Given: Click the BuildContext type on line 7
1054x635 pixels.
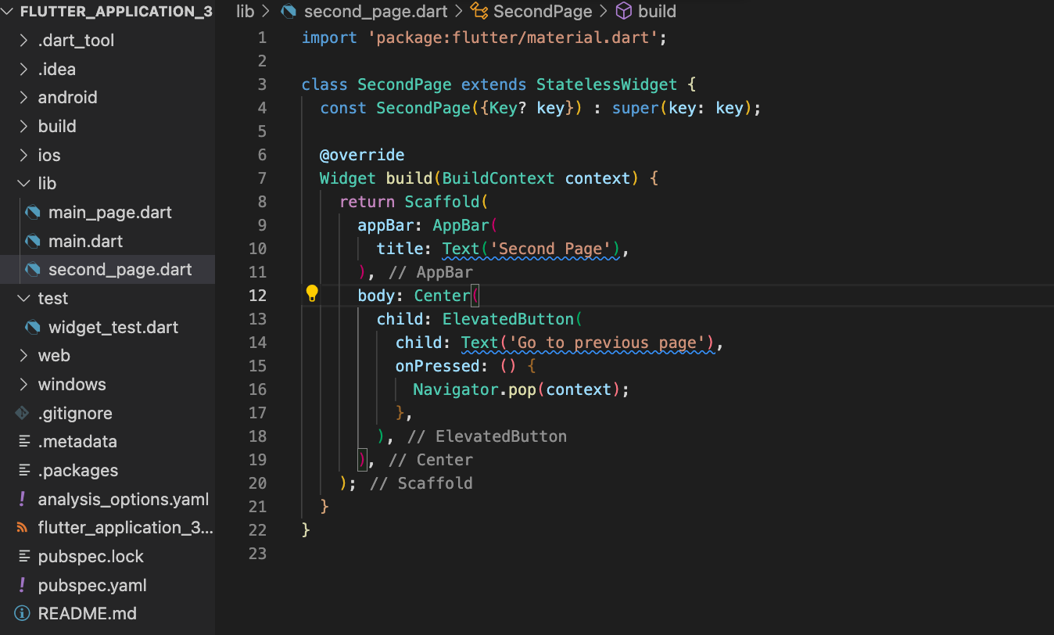Looking at the screenshot, I should [x=499, y=178].
